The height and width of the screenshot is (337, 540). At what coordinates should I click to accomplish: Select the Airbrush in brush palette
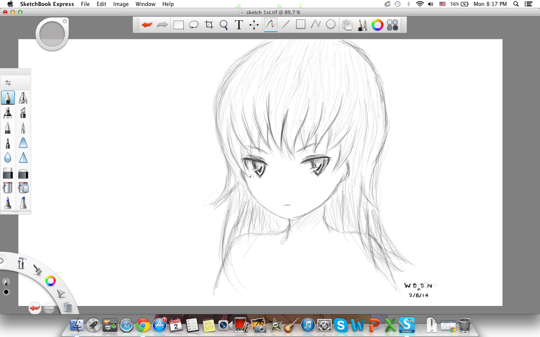(23, 98)
